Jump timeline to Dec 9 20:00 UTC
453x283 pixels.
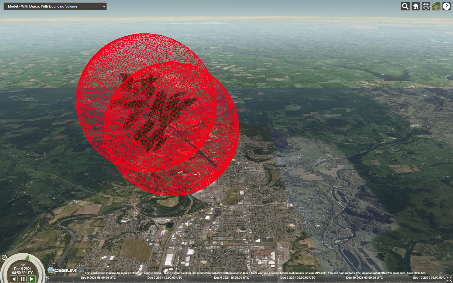298,278
